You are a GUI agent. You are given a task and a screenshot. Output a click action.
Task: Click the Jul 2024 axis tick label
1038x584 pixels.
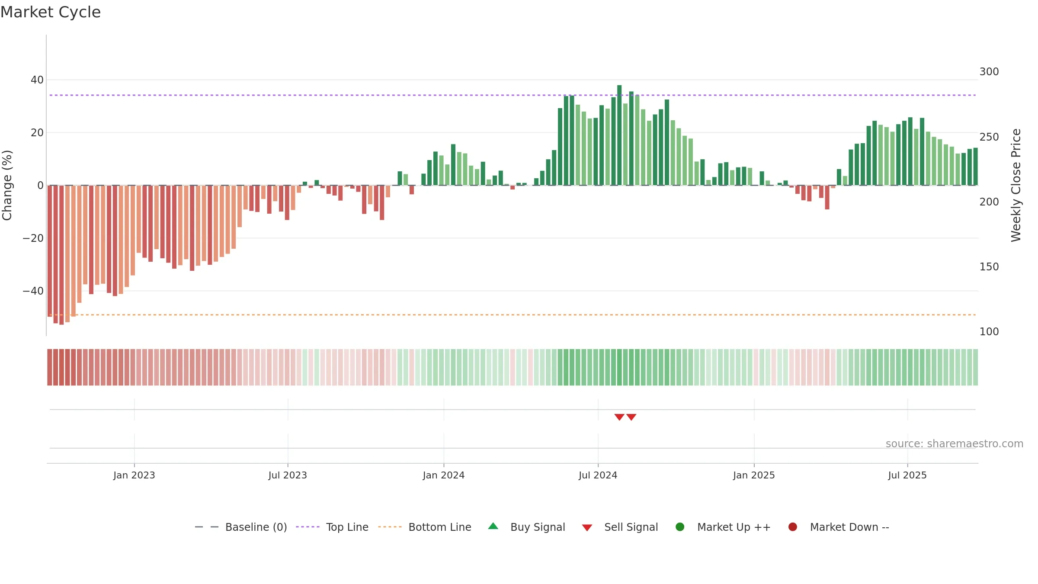pos(598,475)
